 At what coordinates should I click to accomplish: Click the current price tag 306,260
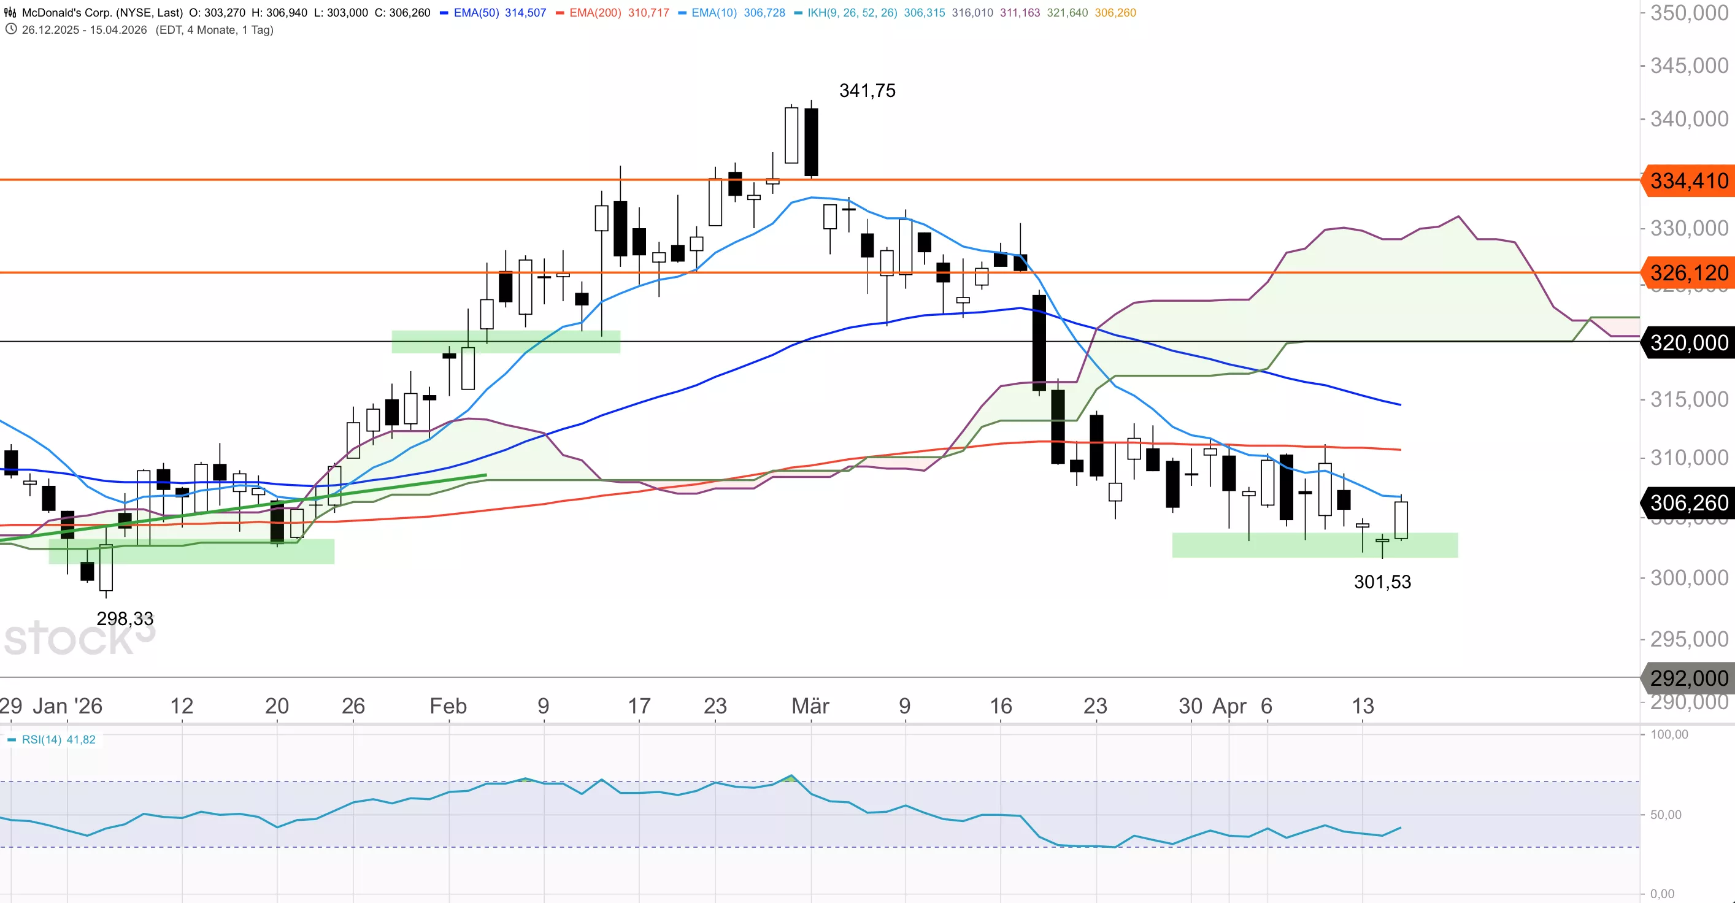(x=1688, y=502)
